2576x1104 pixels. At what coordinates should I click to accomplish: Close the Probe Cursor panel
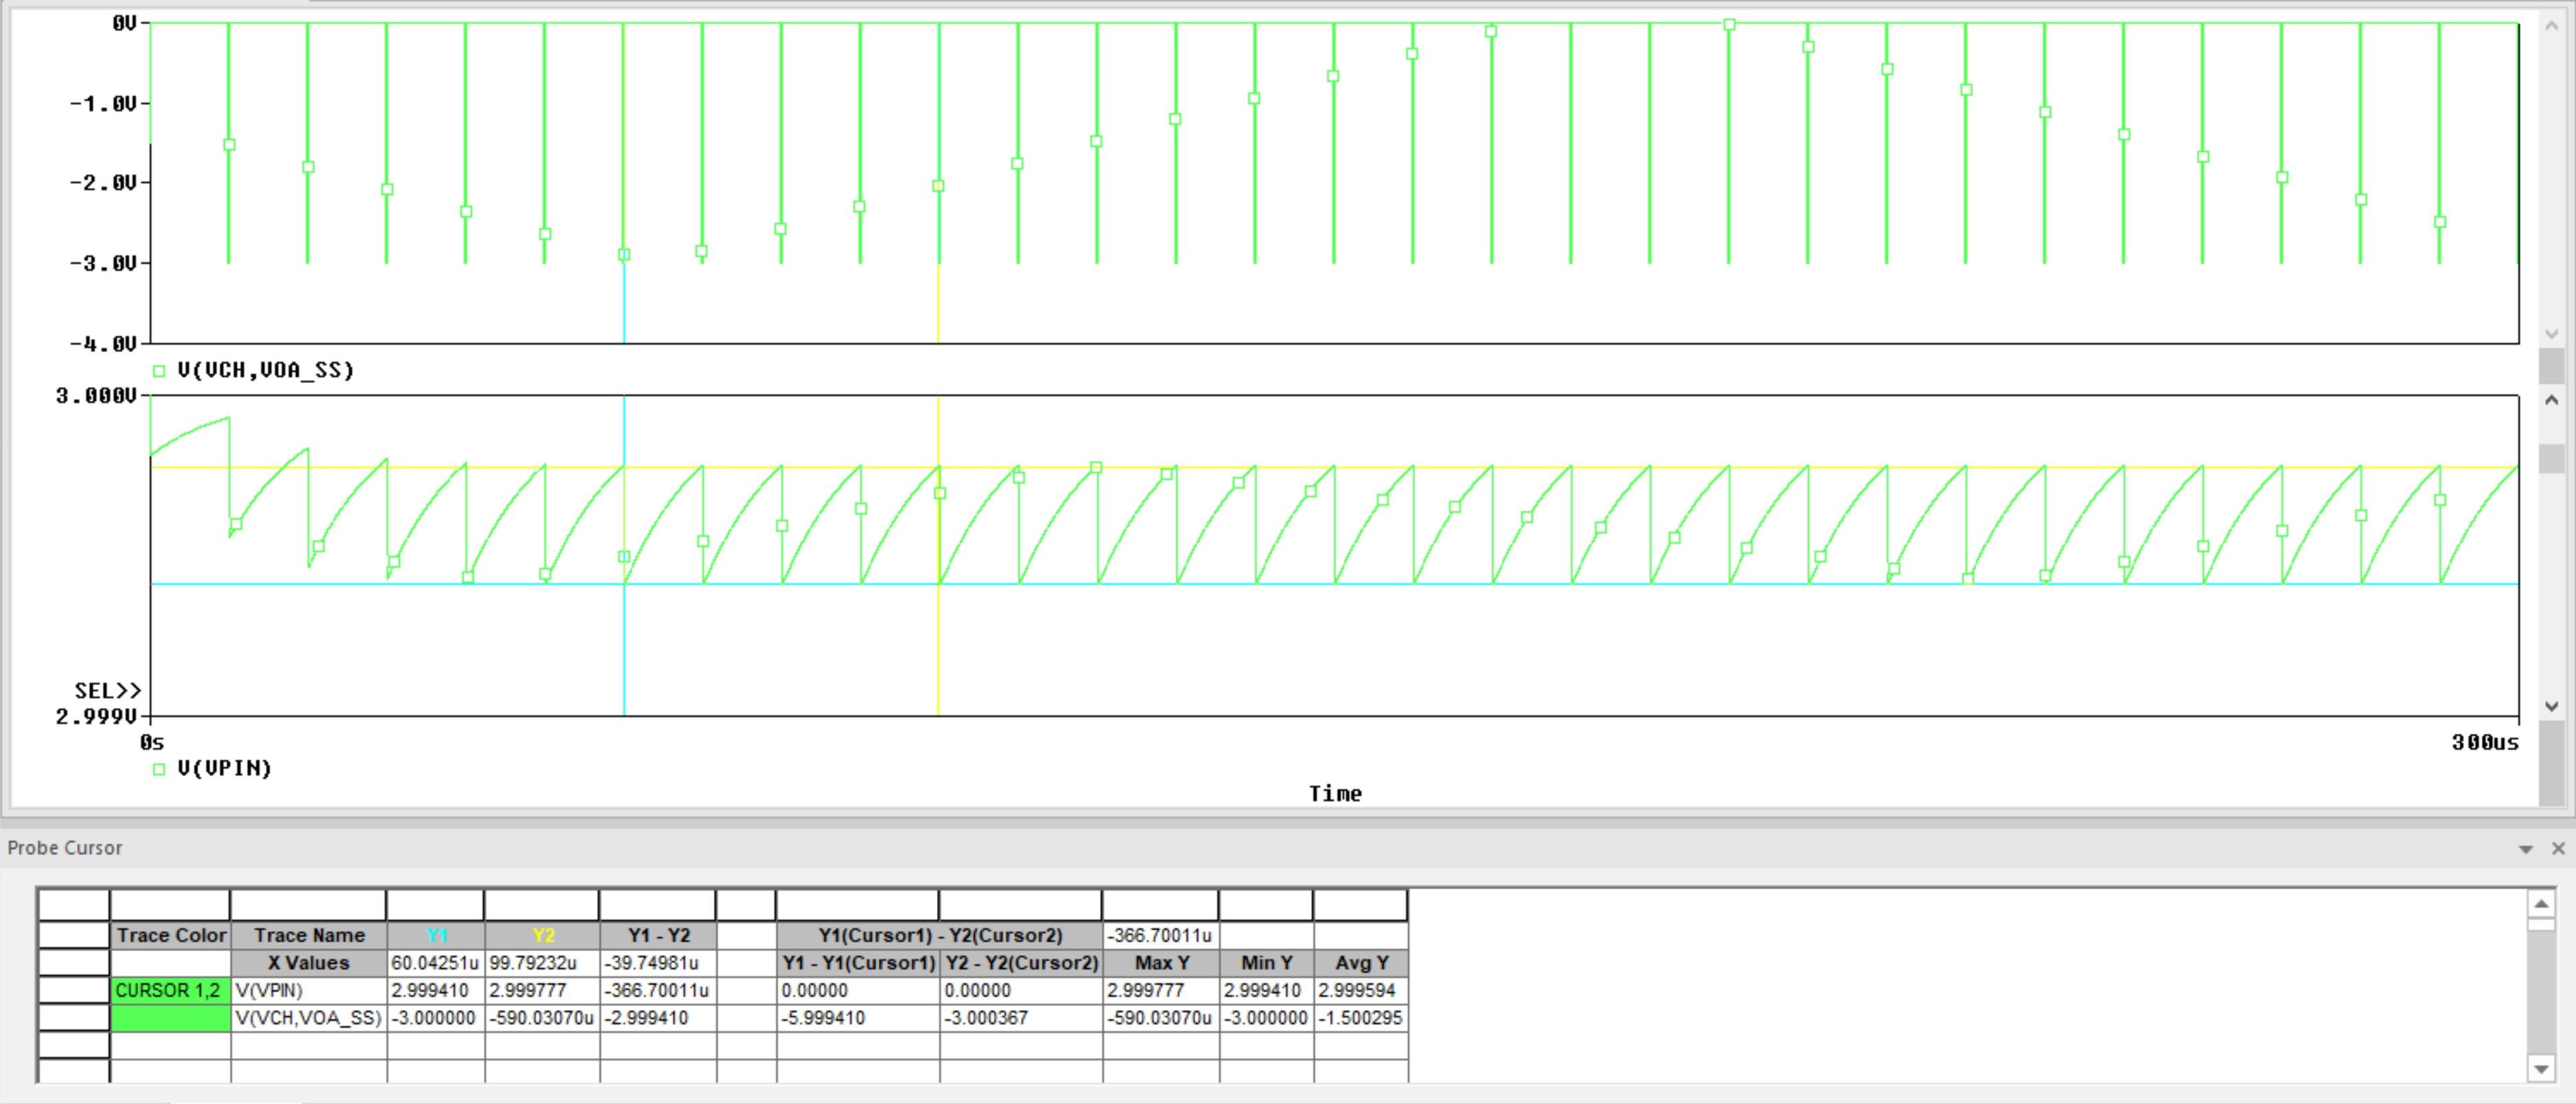(2558, 848)
